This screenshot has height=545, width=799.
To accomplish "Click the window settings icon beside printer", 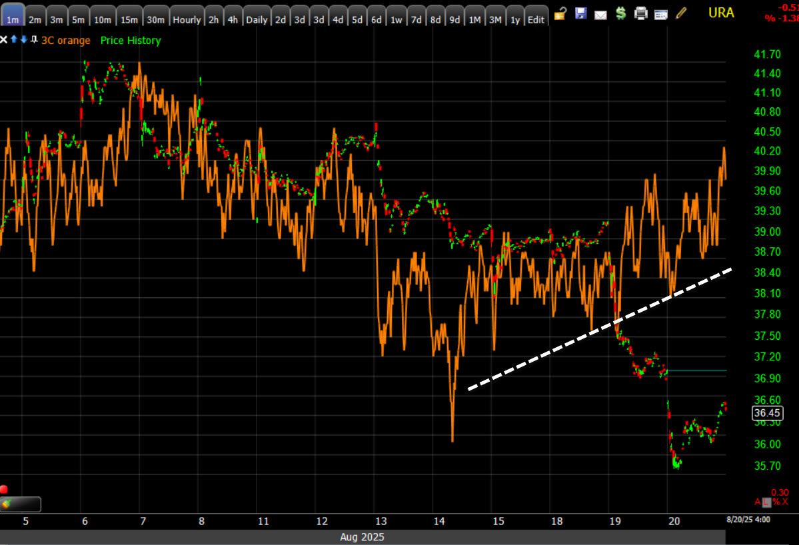I will 660,13.
